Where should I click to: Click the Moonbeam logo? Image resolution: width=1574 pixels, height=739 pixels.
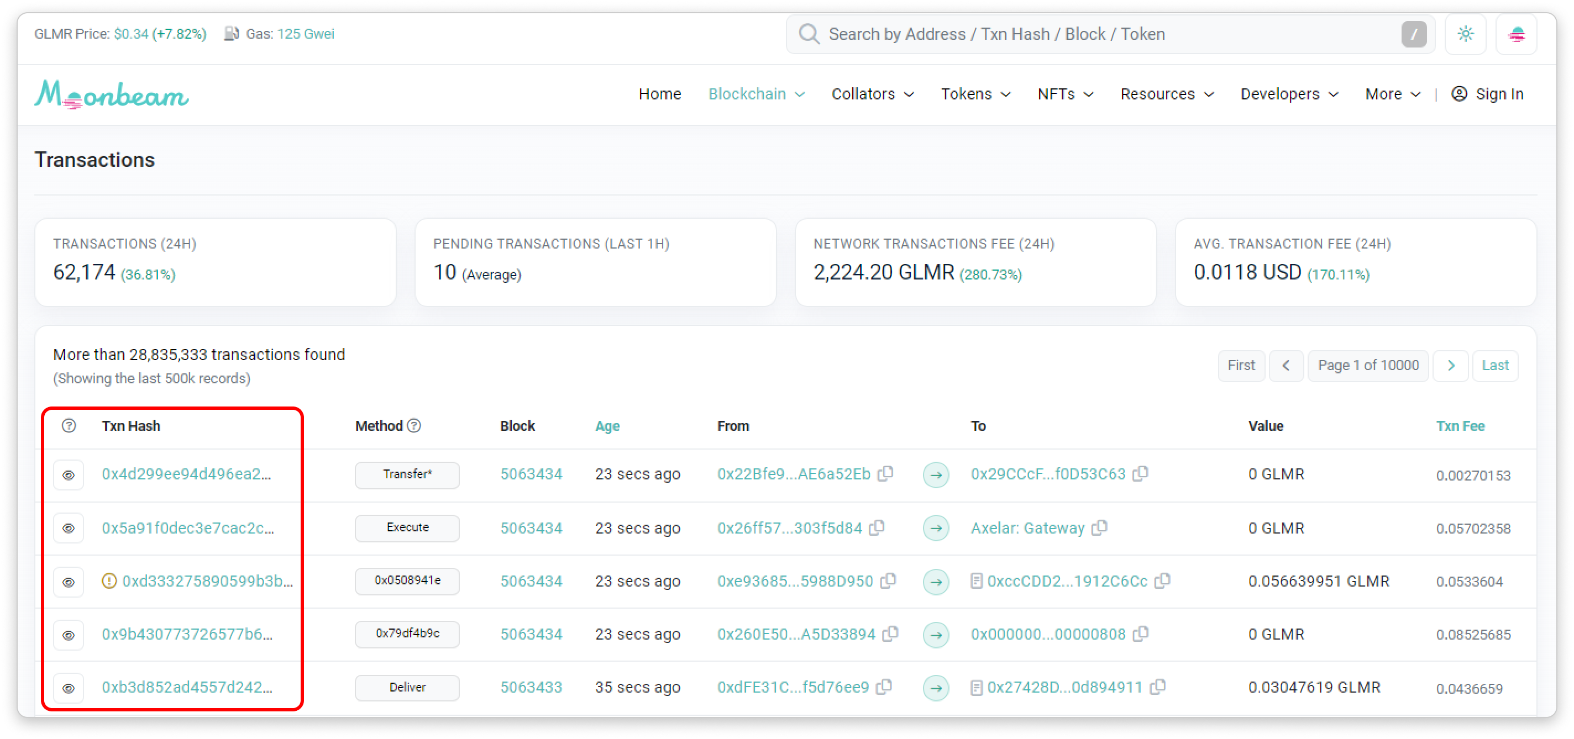111,94
